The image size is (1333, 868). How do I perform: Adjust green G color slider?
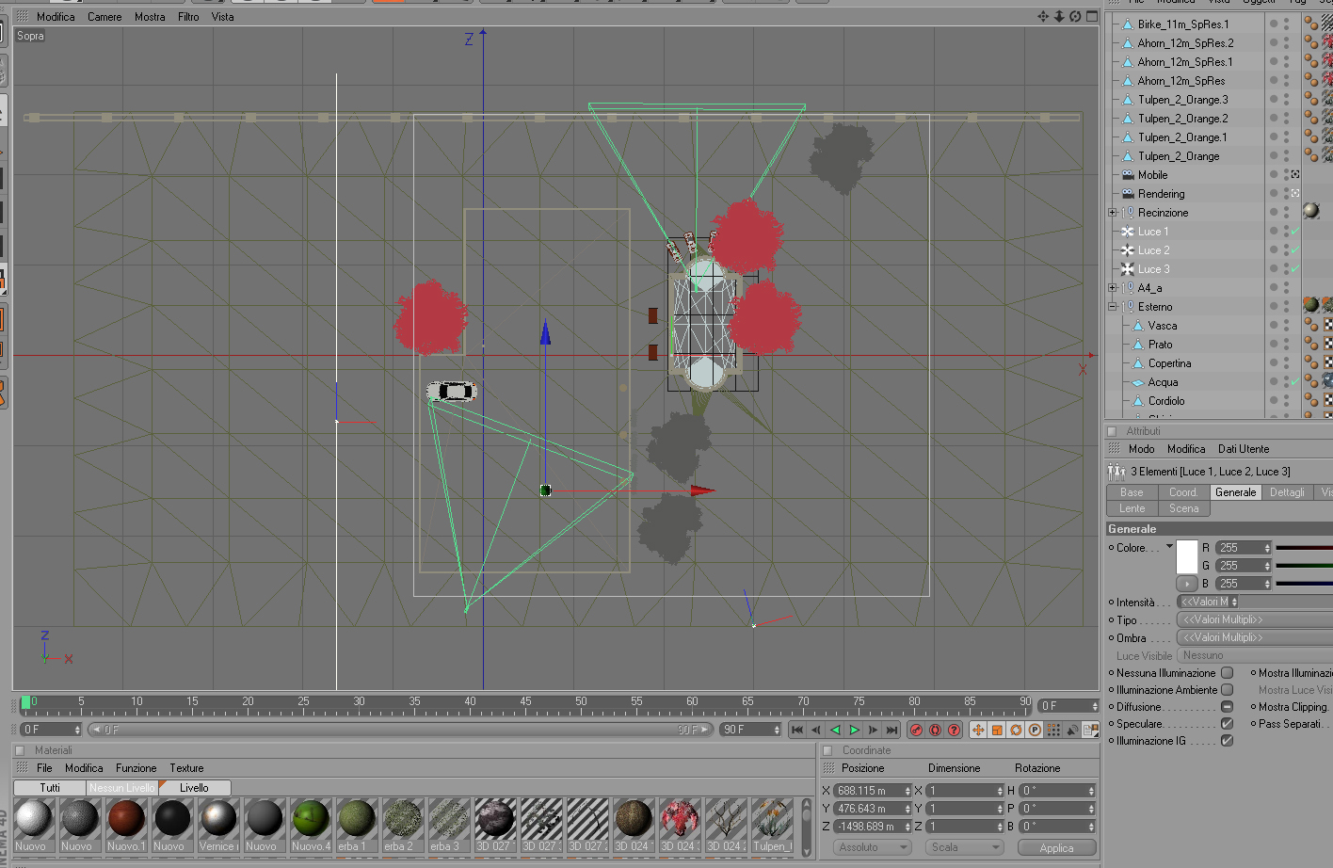pyautogui.click(x=1304, y=565)
